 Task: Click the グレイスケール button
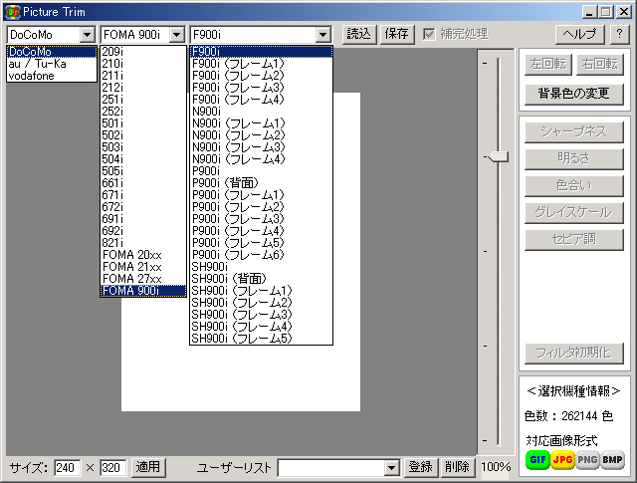573,213
